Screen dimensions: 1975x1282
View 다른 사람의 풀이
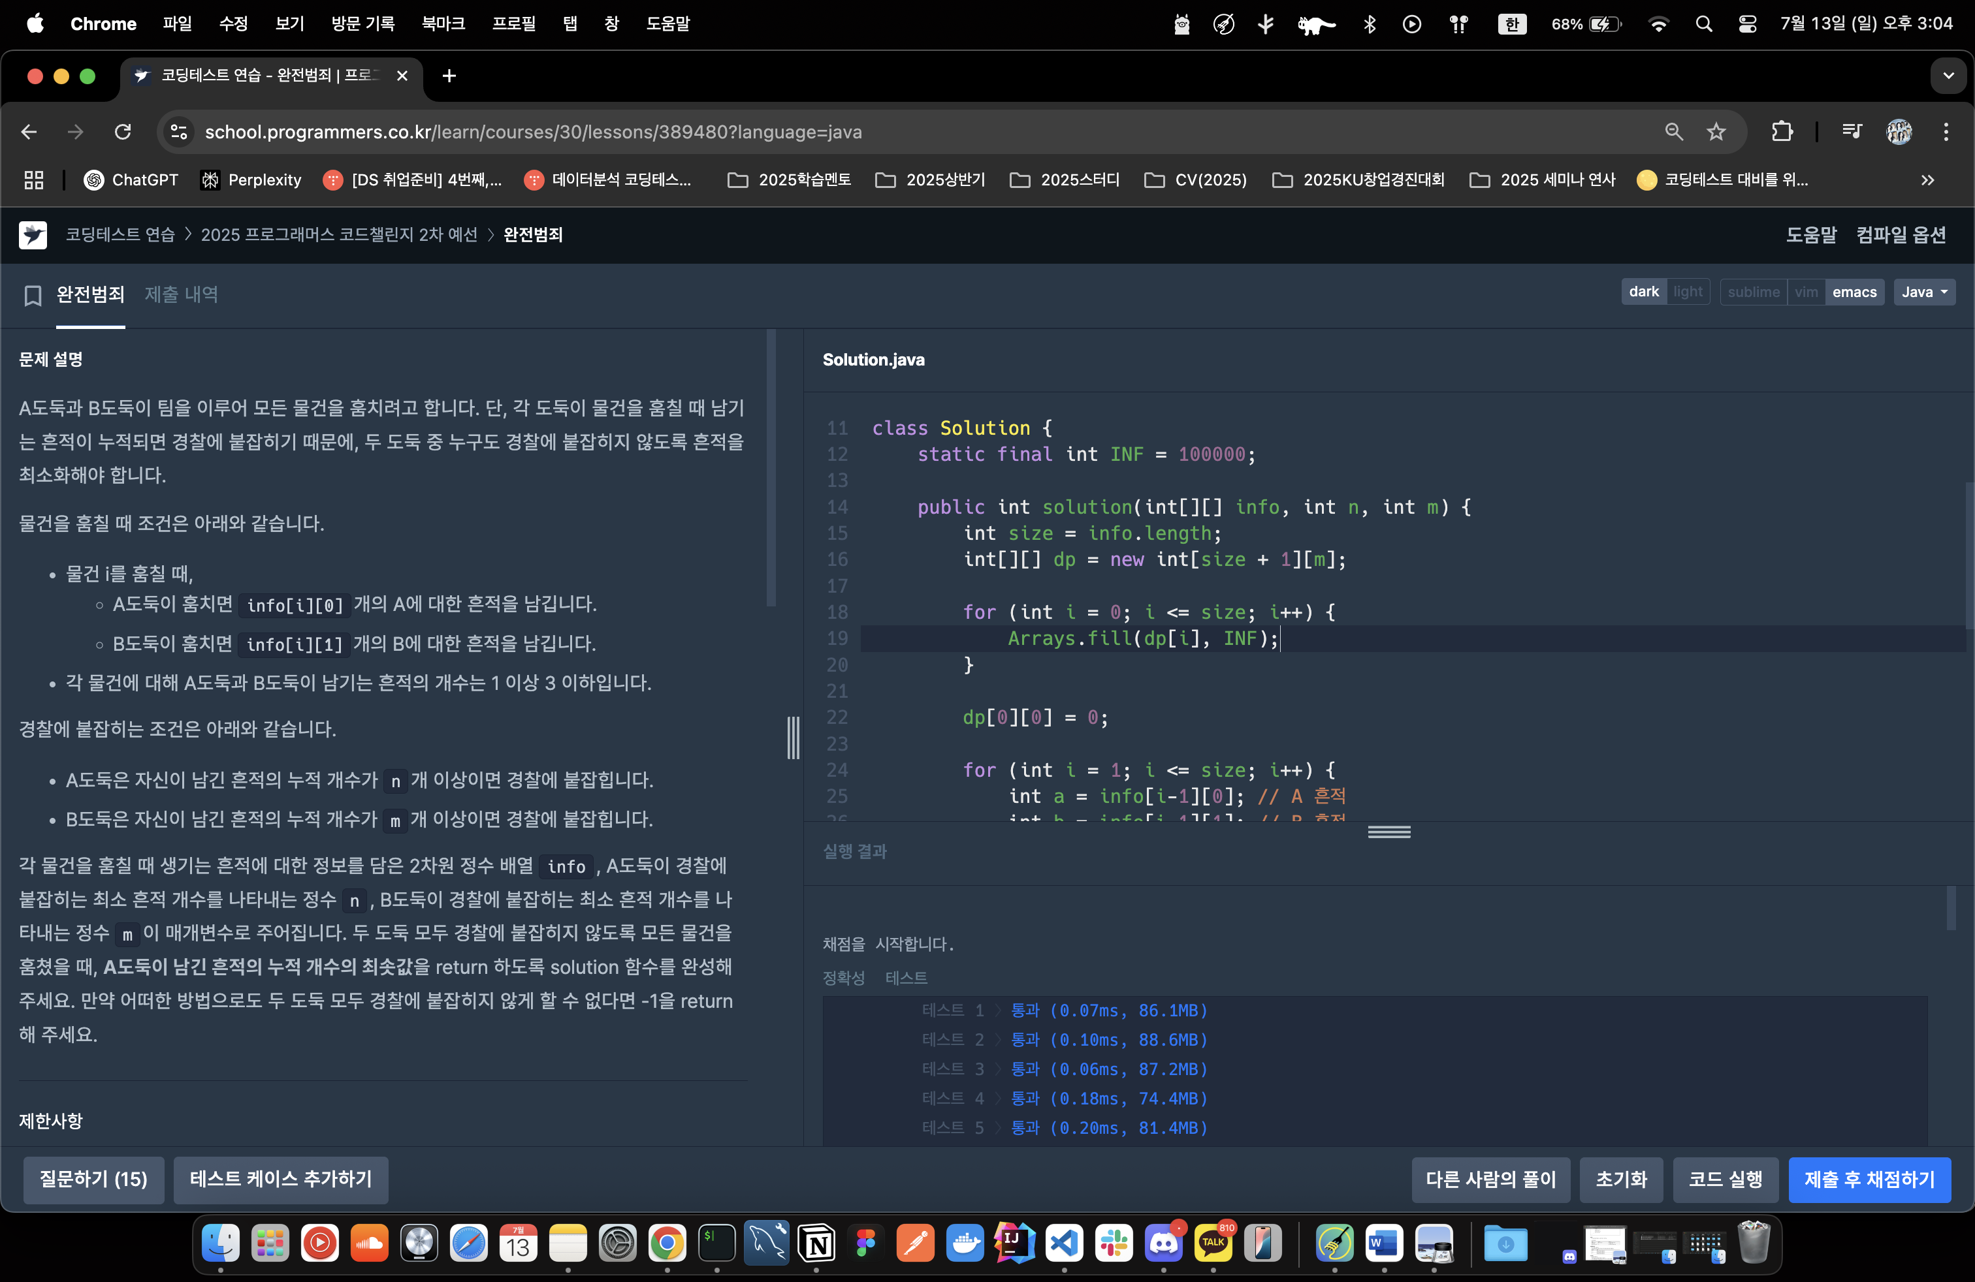pyautogui.click(x=1490, y=1179)
